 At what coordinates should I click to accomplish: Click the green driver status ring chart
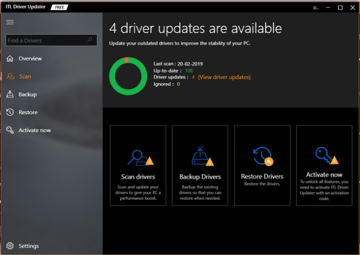(128, 76)
